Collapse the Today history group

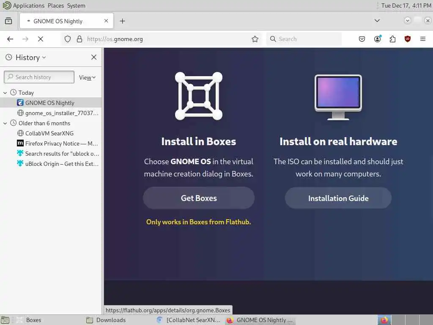[5, 93]
